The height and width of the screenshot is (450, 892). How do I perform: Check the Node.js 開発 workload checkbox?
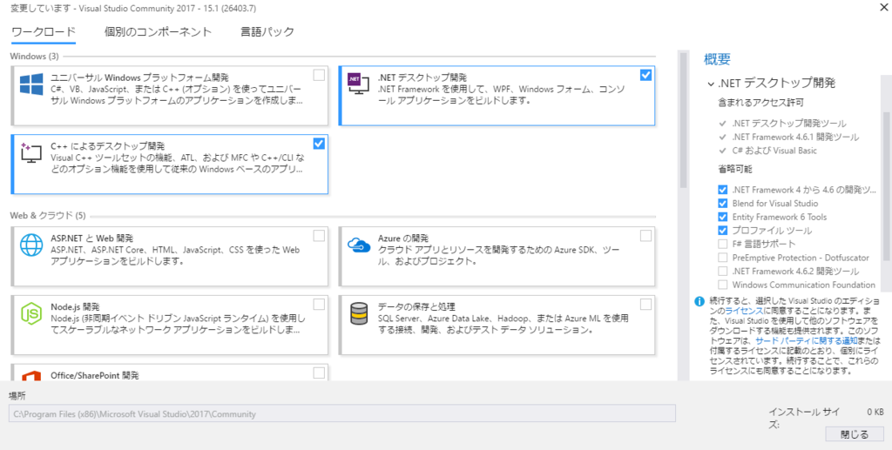pos(319,305)
